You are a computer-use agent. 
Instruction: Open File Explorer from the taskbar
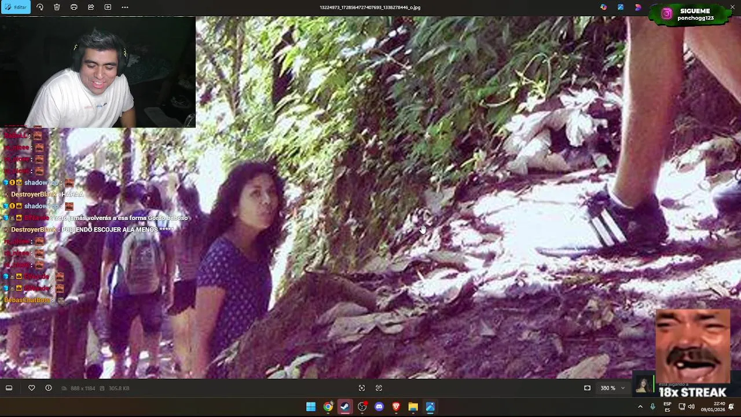click(413, 407)
